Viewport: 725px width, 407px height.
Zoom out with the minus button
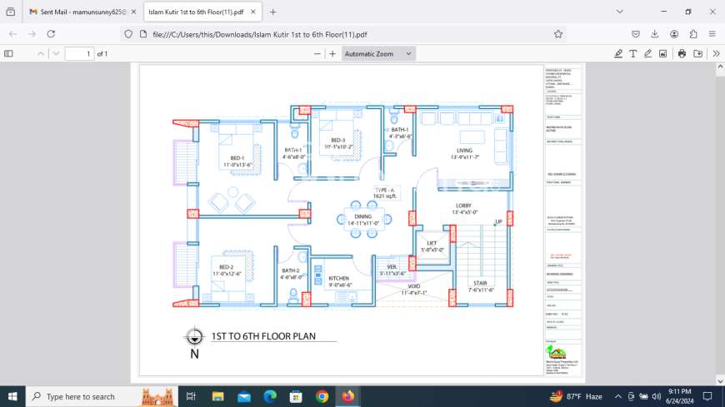pos(317,53)
